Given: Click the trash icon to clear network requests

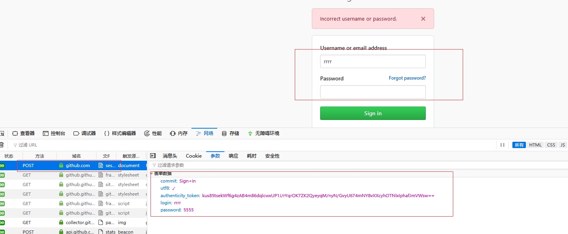Looking at the screenshot, I should point(1,145).
